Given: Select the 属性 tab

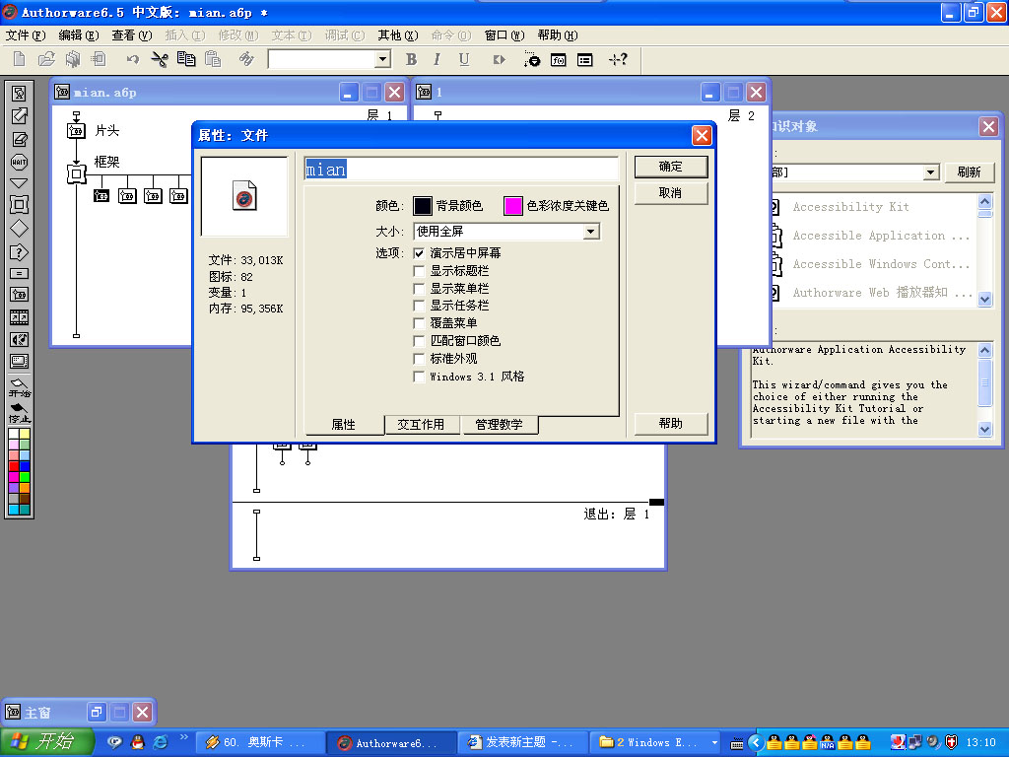Looking at the screenshot, I should [x=344, y=425].
